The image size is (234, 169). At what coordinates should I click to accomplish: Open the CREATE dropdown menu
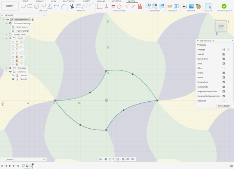tap(43, 11)
